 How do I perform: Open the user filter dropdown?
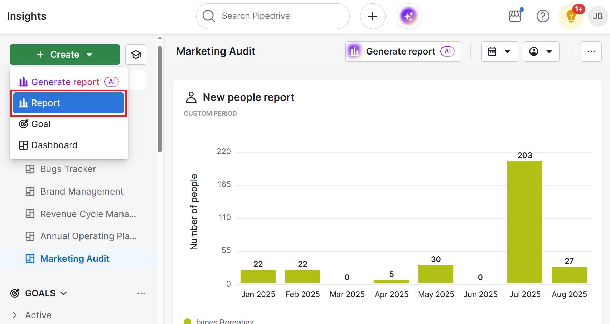541,51
